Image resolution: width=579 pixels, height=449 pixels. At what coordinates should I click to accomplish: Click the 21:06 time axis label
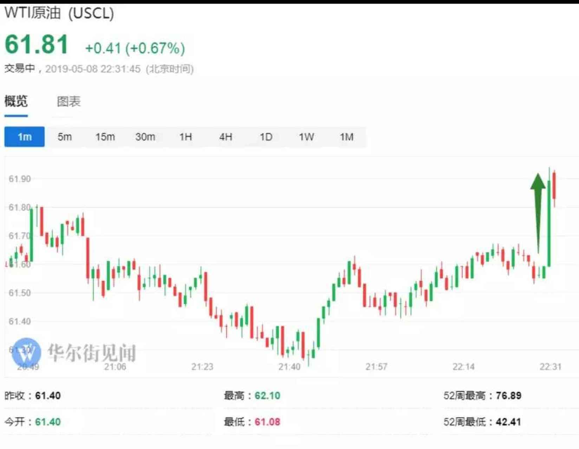[x=115, y=367]
